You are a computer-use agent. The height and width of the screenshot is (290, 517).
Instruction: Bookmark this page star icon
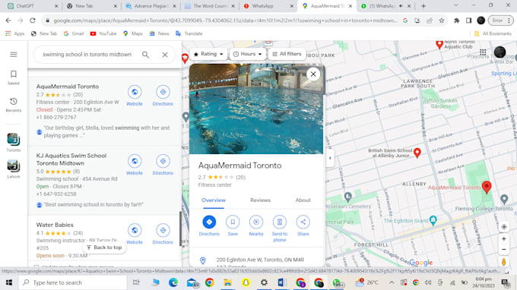[x=442, y=20]
